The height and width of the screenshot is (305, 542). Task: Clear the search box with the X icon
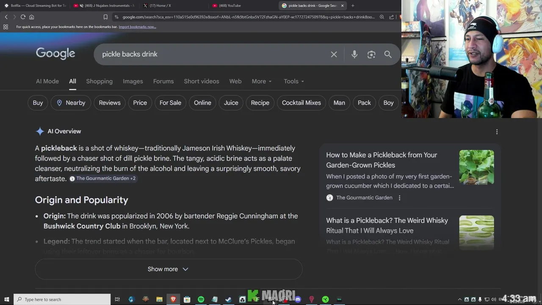(x=334, y=54)
